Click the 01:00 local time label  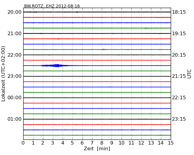click(x=15, y=119)
